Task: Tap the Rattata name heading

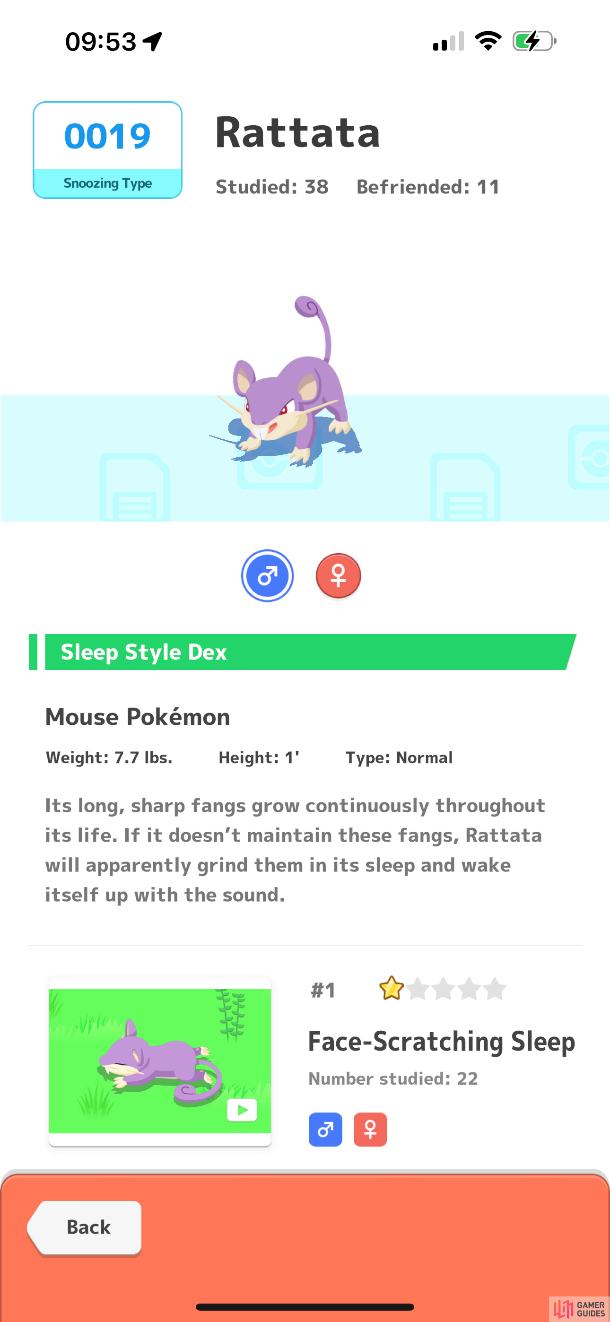Action: pos(297,132)
